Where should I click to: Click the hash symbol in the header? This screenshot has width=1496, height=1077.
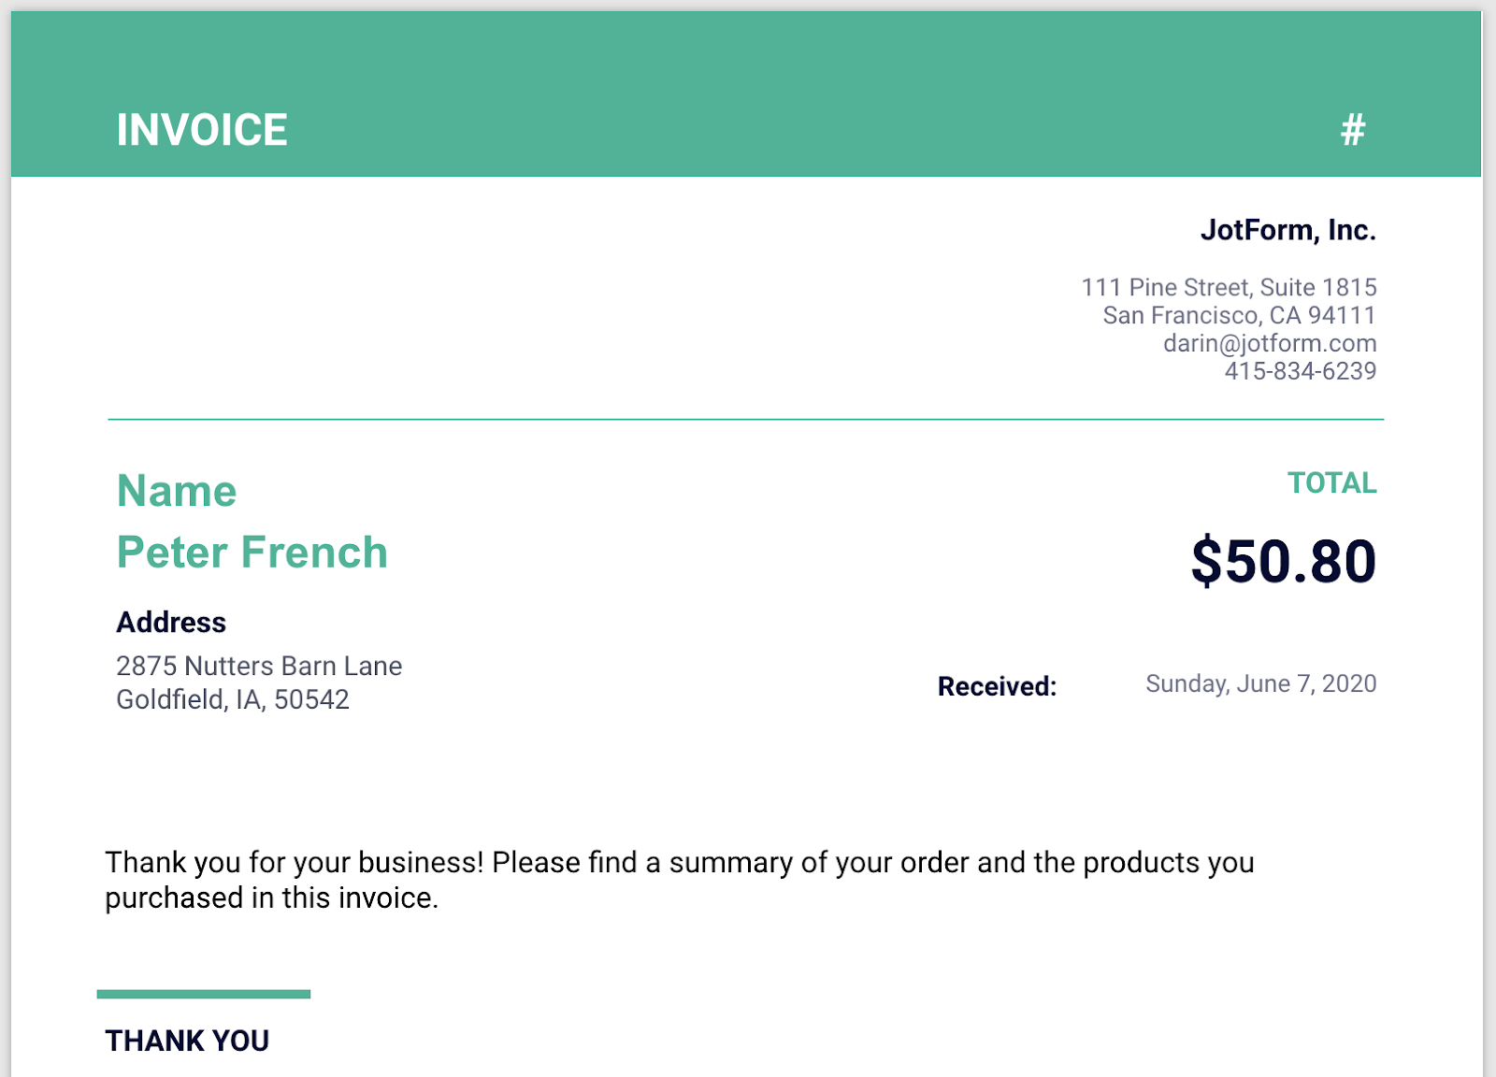(1353, 130)
